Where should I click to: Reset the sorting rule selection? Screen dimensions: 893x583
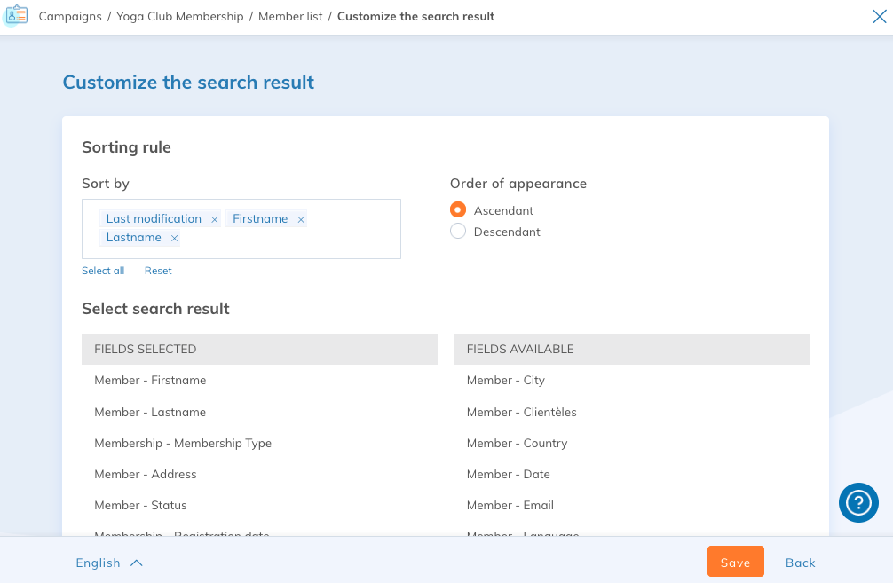pyautogui.click(x=158, y=271)
